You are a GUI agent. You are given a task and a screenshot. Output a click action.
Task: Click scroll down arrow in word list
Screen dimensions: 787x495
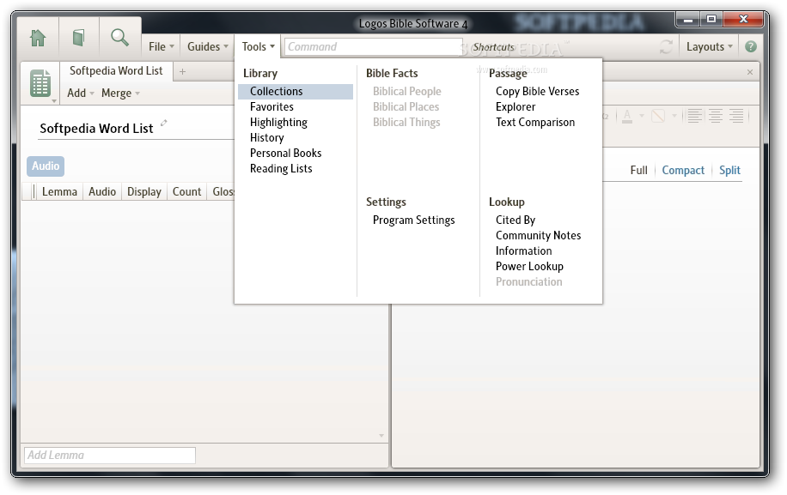(381, 436)
